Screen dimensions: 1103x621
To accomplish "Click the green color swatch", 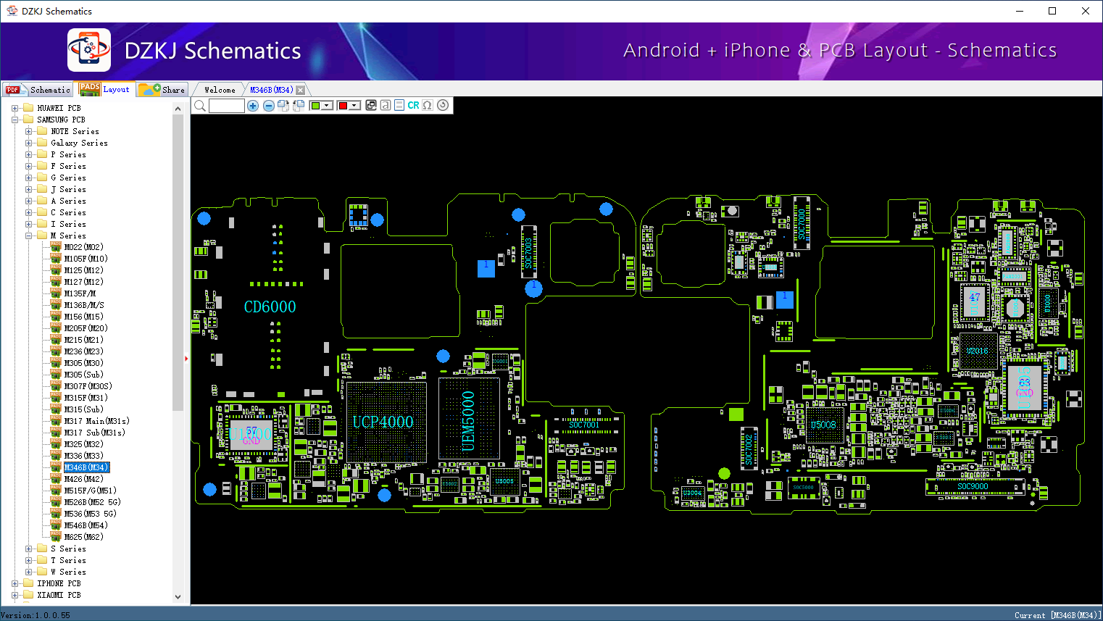I will (x=315, y=106).
